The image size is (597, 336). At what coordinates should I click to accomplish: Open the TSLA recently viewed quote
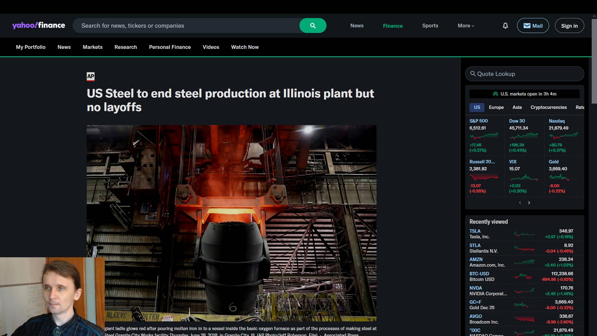[x=475, y=231]
